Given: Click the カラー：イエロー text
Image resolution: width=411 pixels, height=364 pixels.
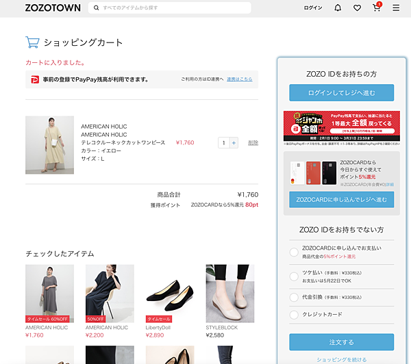Looking at the screenshot, I should (101, 151).
